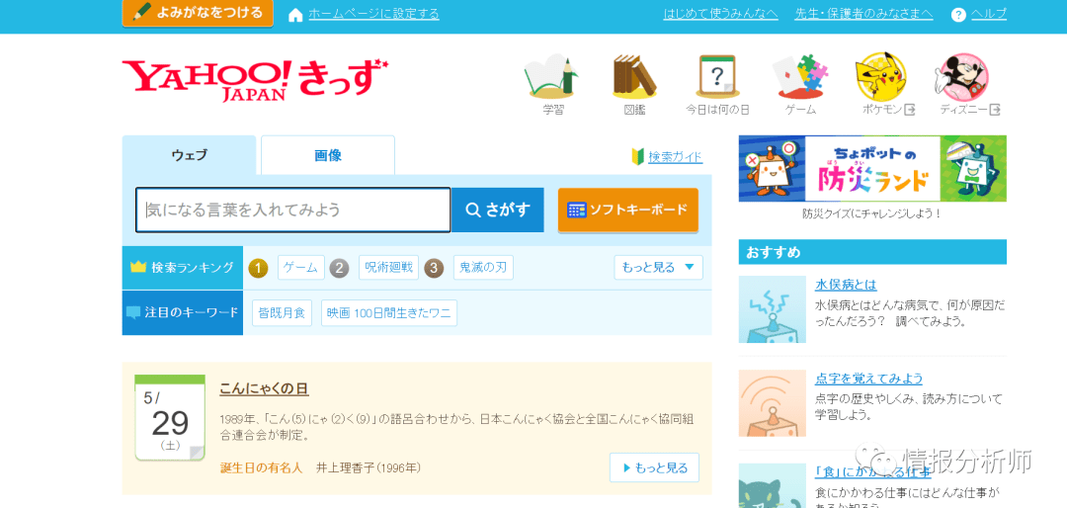Select keyword 映画 100日間生きたワニ
The width and height of the screenshot is (1067, 508).
point(389,313)
